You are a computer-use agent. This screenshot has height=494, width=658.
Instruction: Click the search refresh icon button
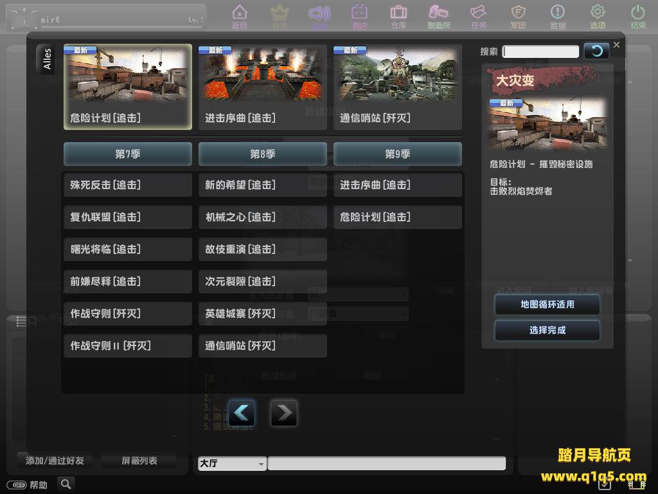coord(596,51)
